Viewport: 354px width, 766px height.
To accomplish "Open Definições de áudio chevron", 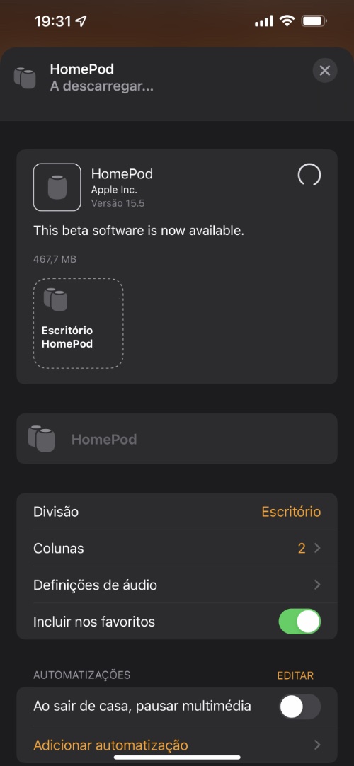I will coord(317,585).
